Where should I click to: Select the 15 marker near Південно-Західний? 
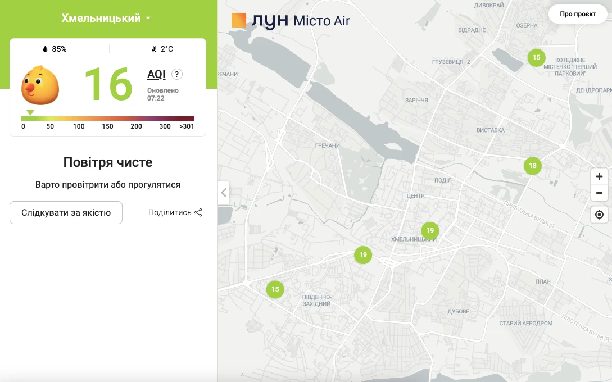(275, 289)
